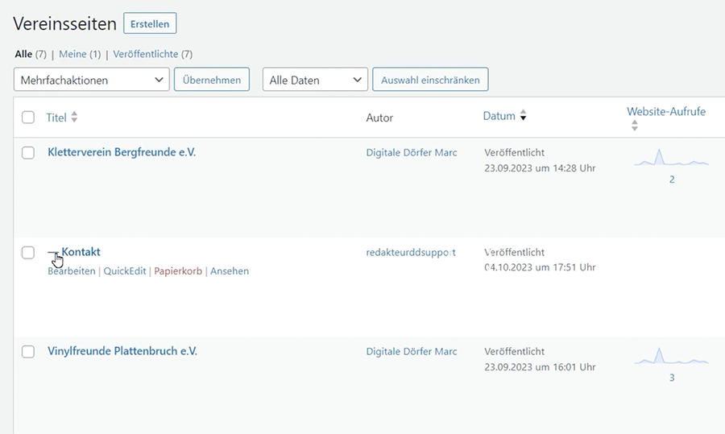Click the Datum column sort arrow
This screenshot has height=434, width=725.
(x=523, y=117)
